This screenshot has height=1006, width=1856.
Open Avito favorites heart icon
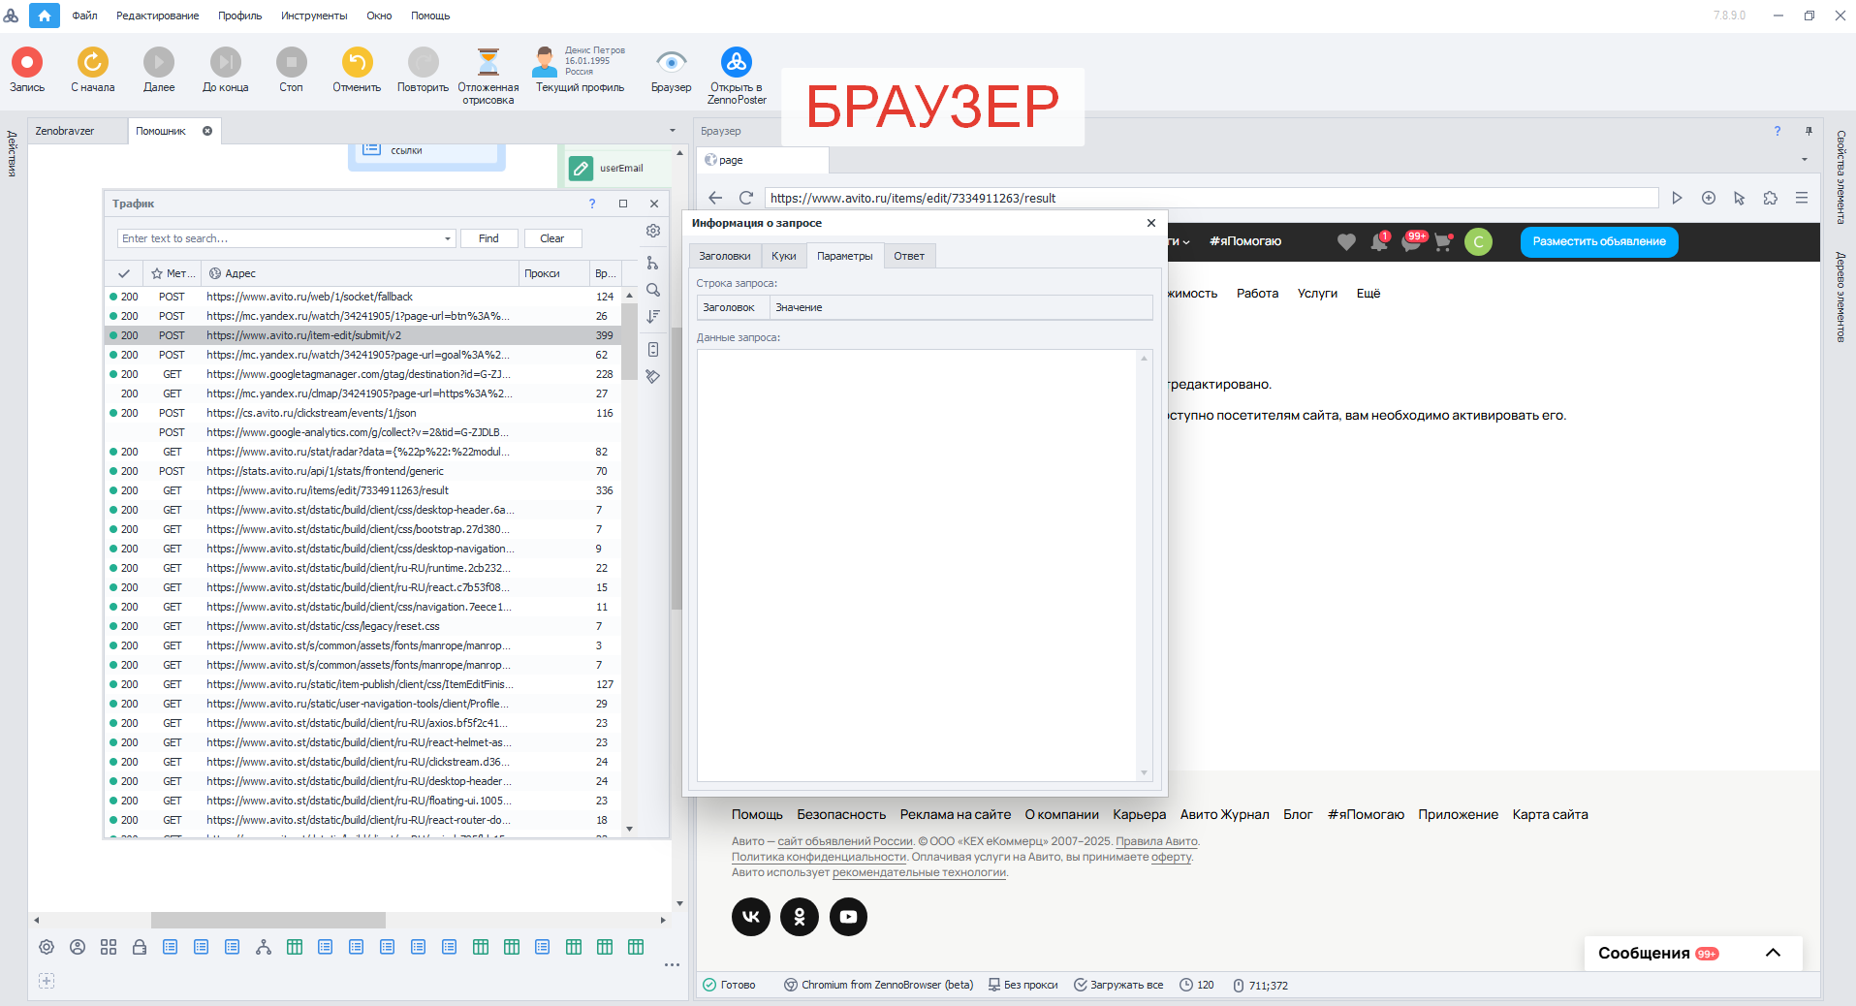[x=1346, y=241]
